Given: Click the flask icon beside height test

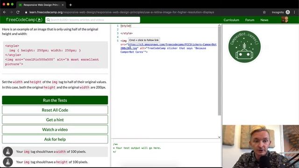Looking at the screenshot, I should [x=8, y=162].
